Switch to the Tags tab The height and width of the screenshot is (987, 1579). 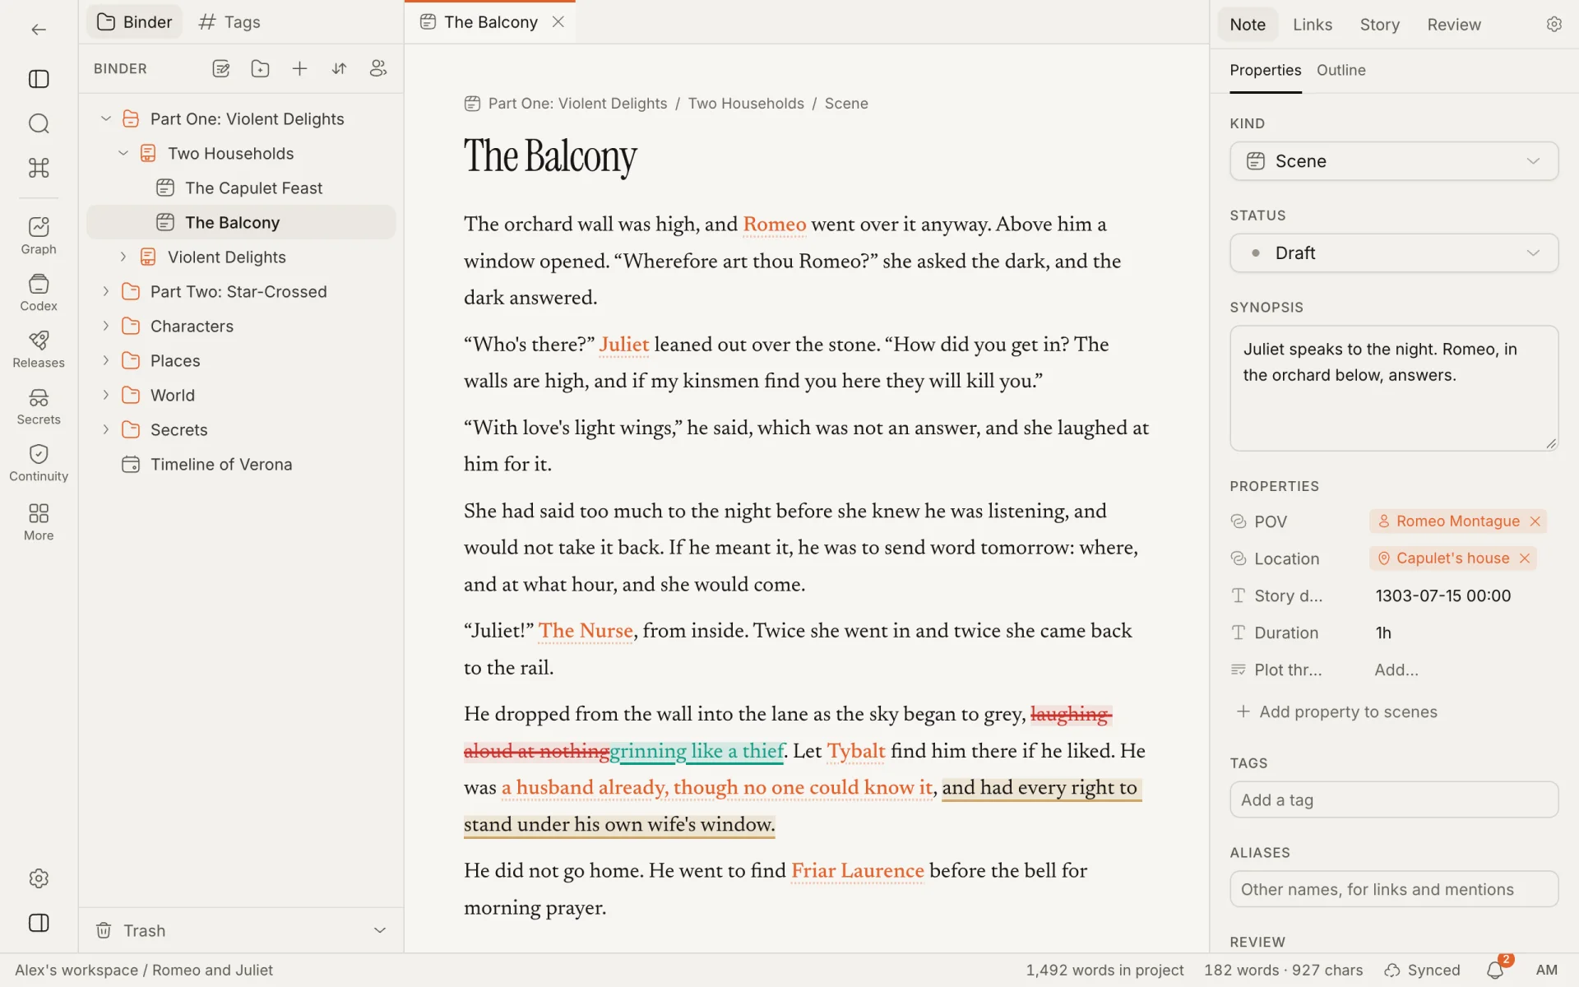click(229, 22)
